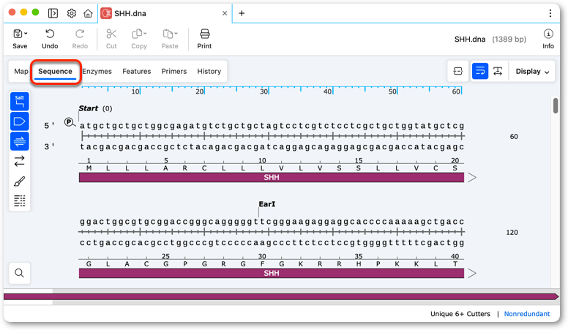Click the SHH.dna file name in toolbar
Screen dimensions: 568x330
(470, 39)
